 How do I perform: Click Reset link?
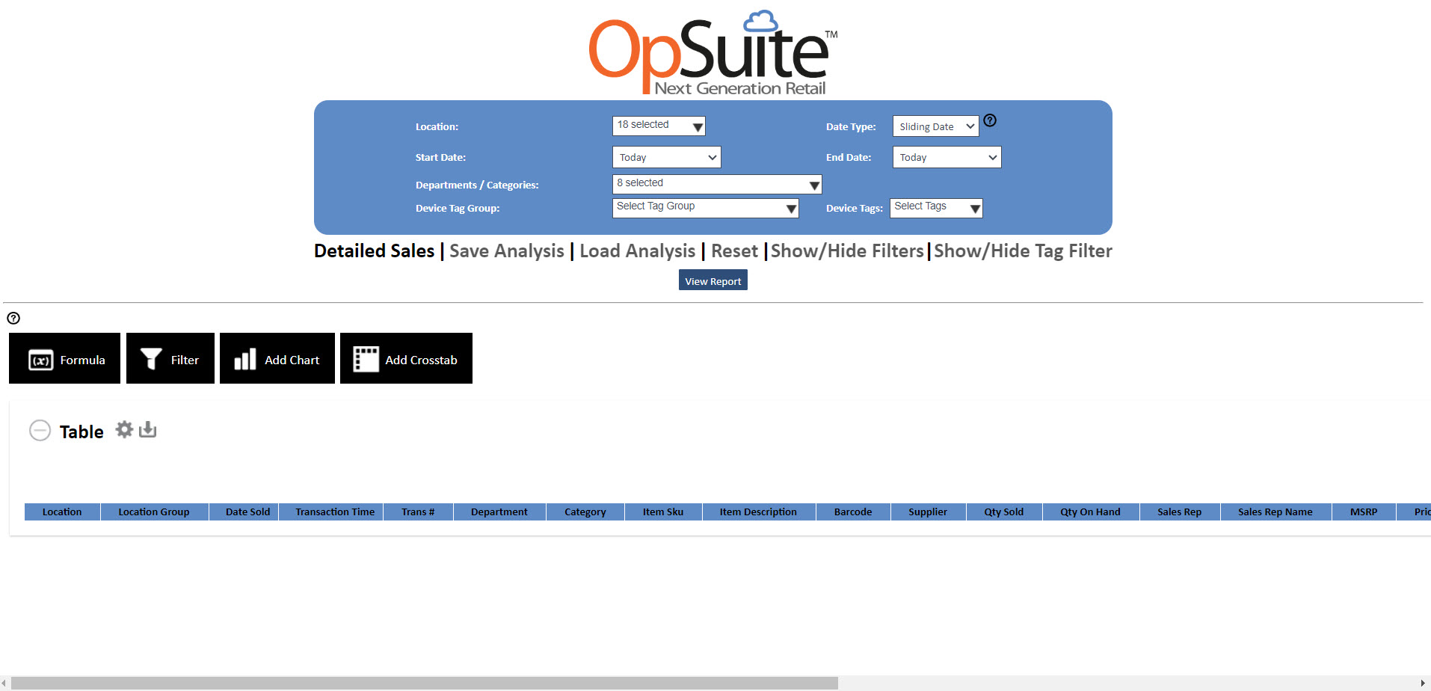[x=734, y=251]
